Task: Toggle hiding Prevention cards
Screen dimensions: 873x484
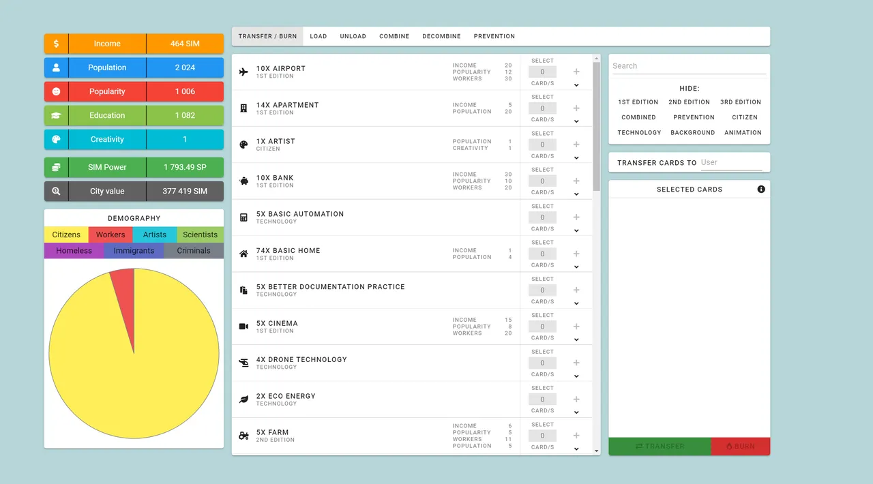Action: point(694,117)
